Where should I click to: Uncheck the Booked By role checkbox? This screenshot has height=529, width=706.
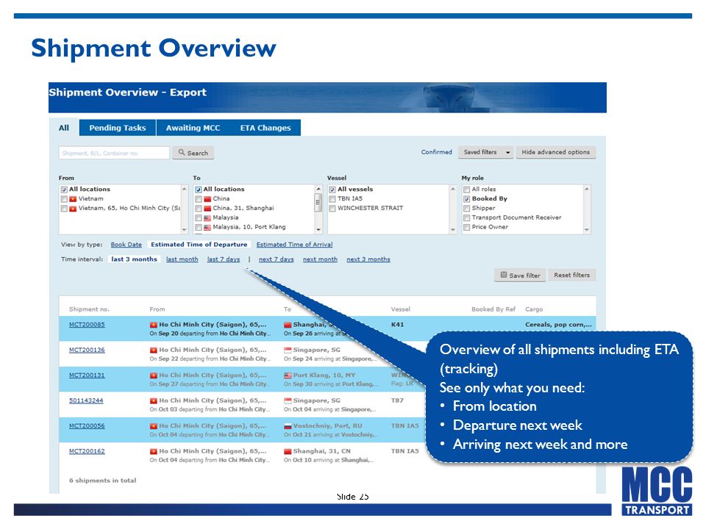[466, 199]
